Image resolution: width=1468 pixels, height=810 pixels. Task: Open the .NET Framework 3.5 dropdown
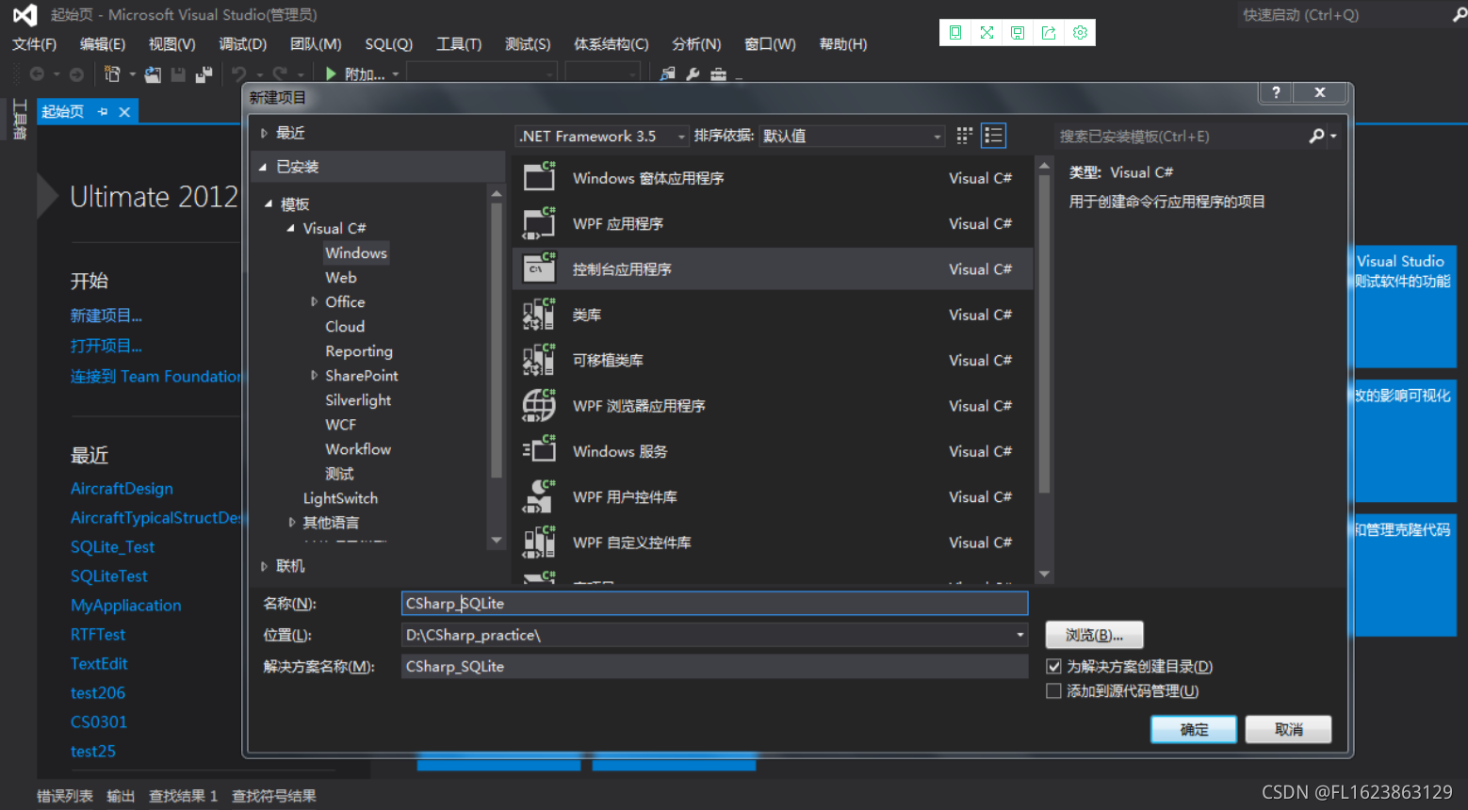680,136
